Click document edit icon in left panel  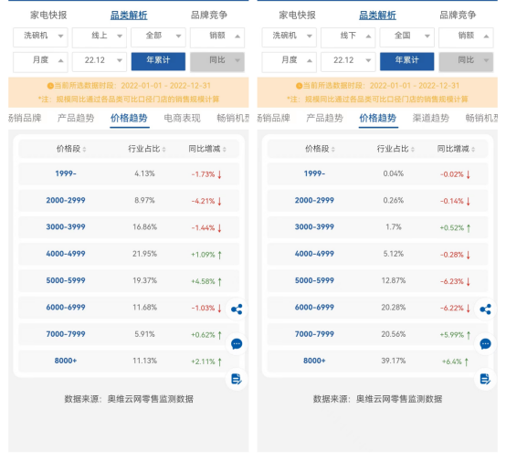click(x=237, y=379)
